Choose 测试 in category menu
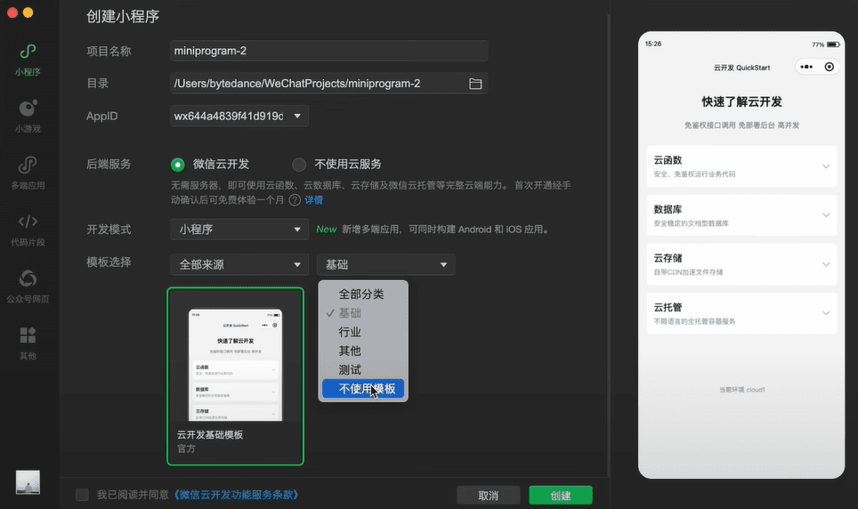 point(363,370)
